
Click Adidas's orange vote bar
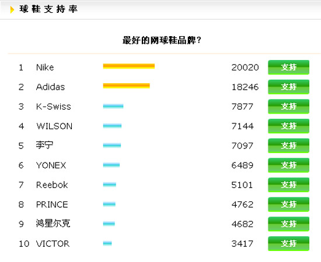pyautogui.click(x=126, y=86)
